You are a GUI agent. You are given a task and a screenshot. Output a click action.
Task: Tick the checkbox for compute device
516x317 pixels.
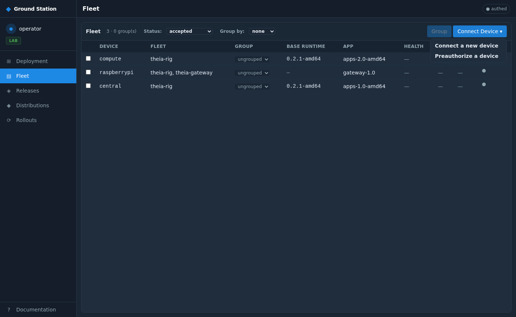point(88,58)
